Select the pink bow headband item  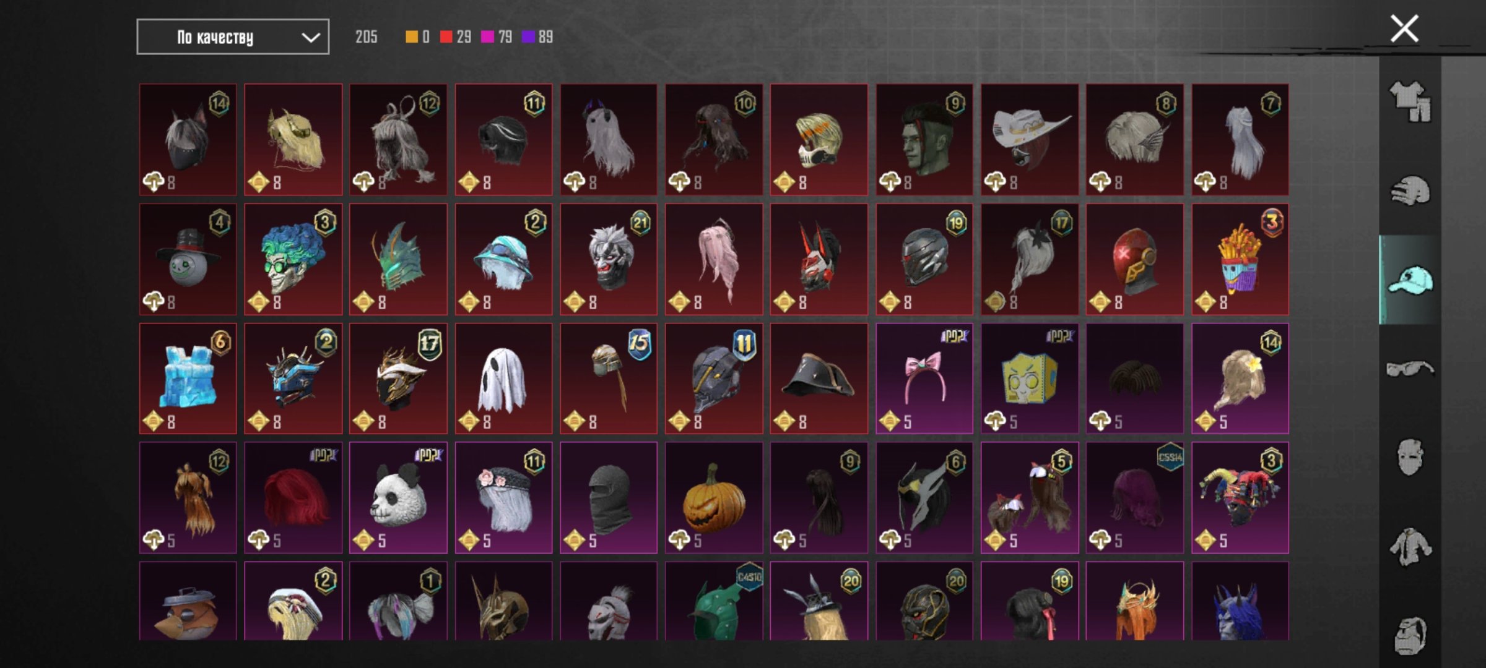924,379
